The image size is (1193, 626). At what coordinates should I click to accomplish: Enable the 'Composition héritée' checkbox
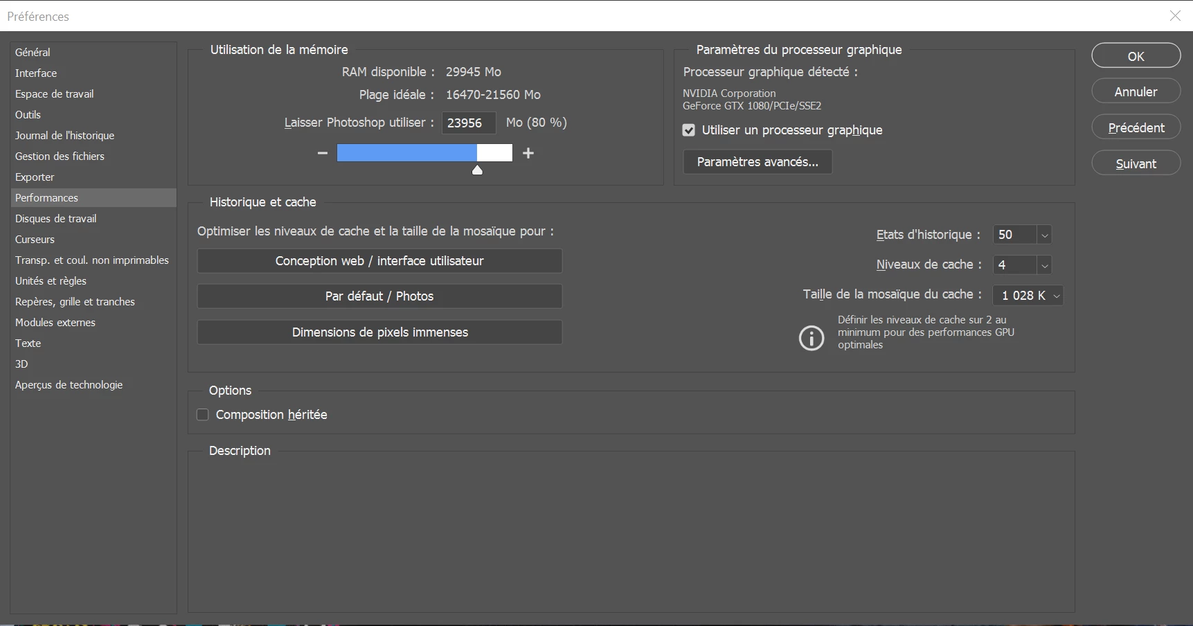coord(203,415)
